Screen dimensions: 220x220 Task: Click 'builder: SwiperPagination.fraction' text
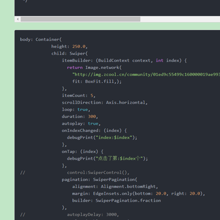pyautogui.click(x=116, y=201)
